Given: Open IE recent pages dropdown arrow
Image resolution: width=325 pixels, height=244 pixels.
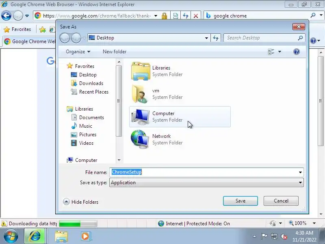Looking at the screenshot, I should [x=27, y=16].
